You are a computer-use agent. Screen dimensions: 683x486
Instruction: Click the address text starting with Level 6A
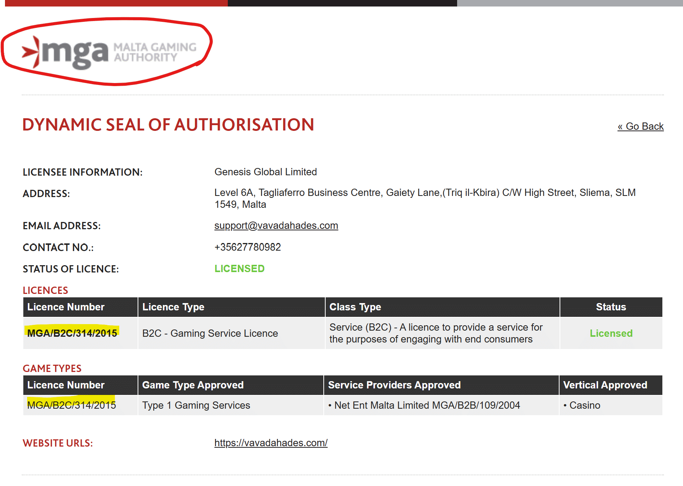(x=425, y=198)
